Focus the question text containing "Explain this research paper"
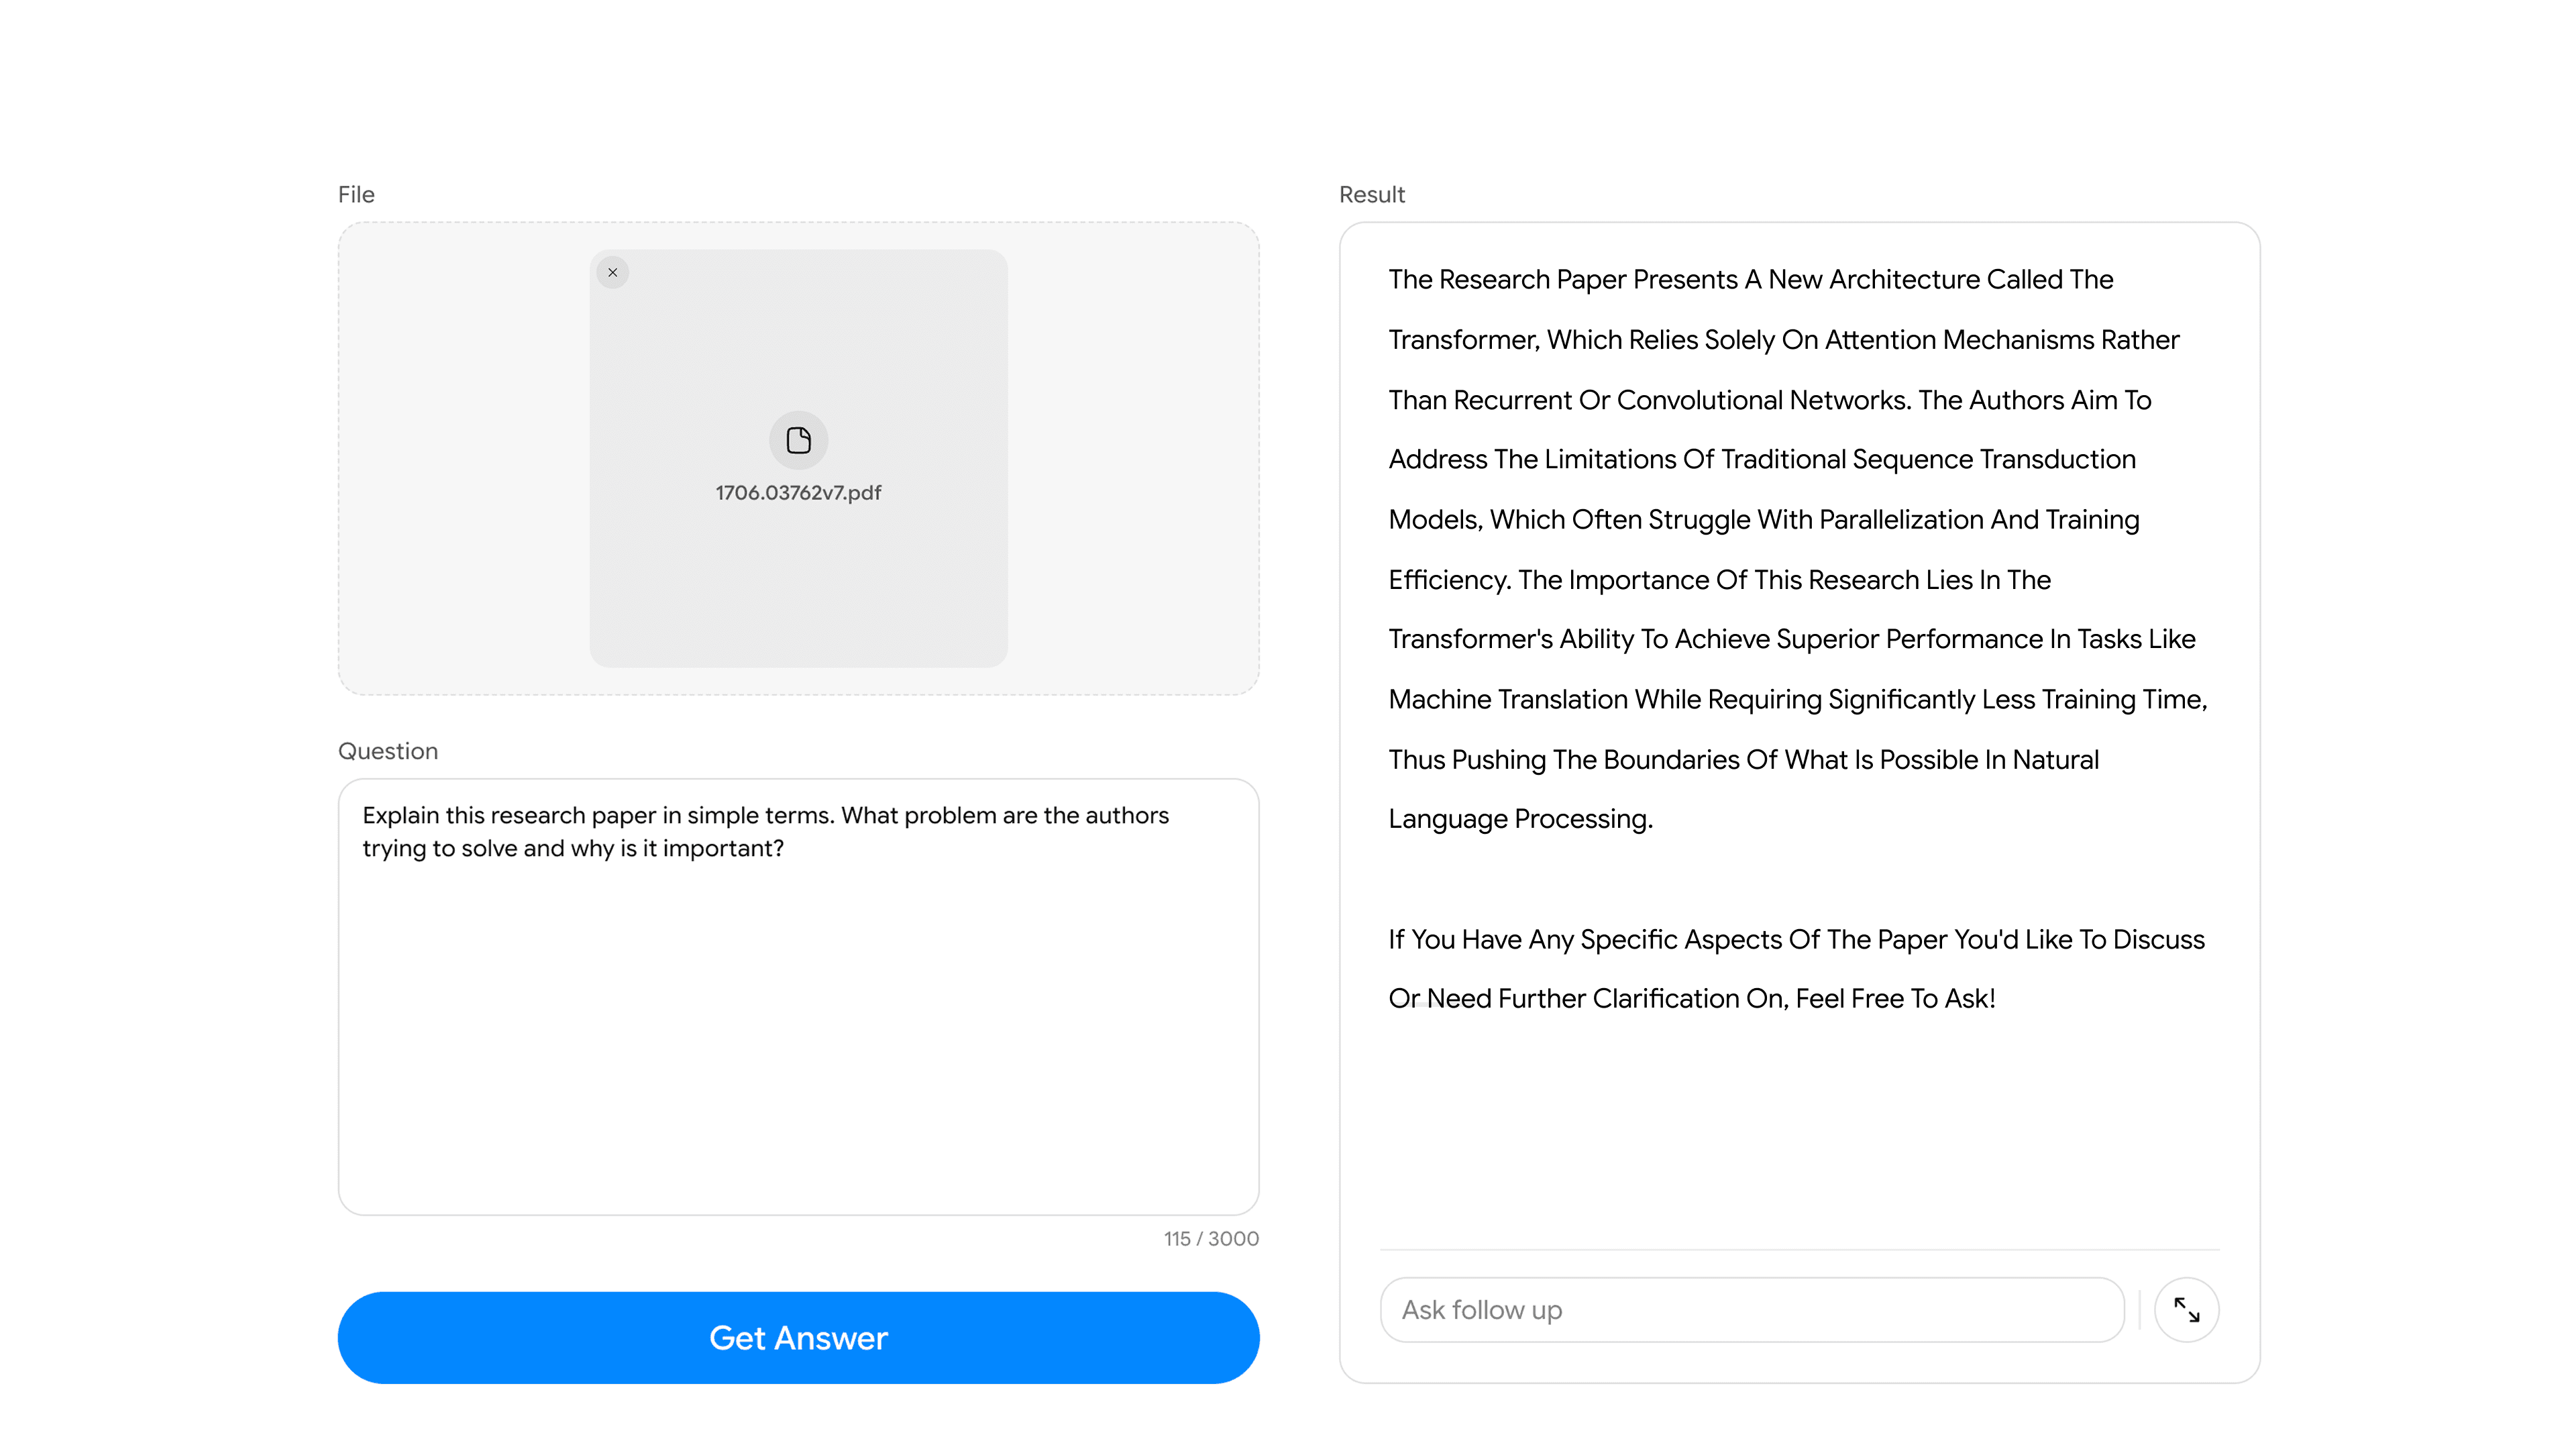Viewport: 2576px width, 1449px height. click(x=765, y=831)
